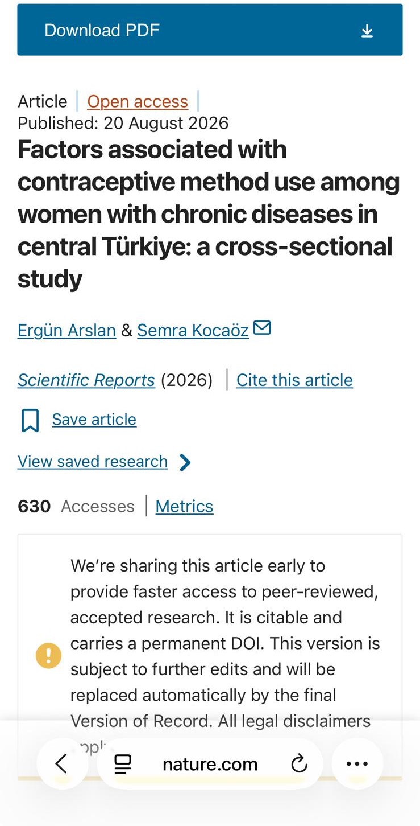Open the Open access link

click(x=138, y=101)
